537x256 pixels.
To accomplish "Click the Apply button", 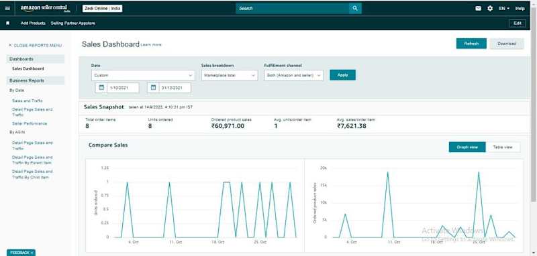I will coord(342,75).
